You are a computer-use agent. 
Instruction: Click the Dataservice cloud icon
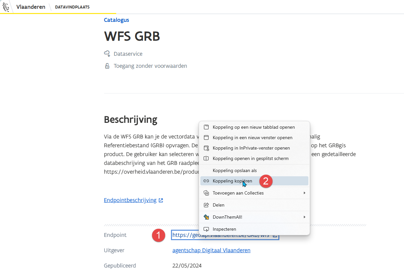coord(107,53)
